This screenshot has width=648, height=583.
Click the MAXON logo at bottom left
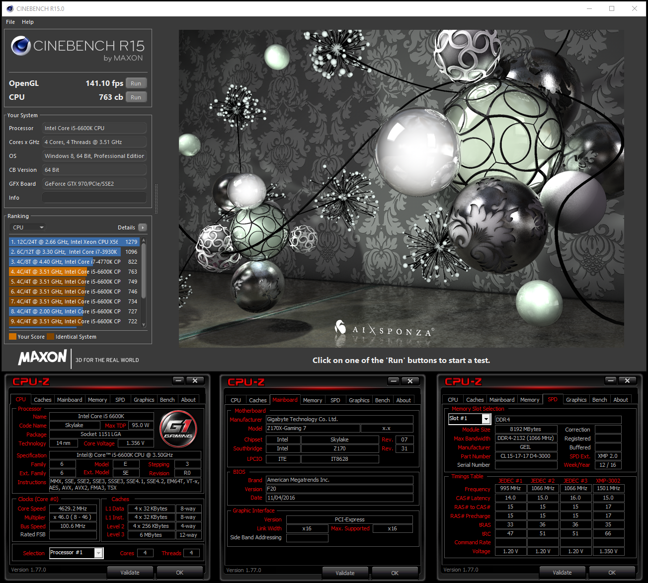click(43, 358)
